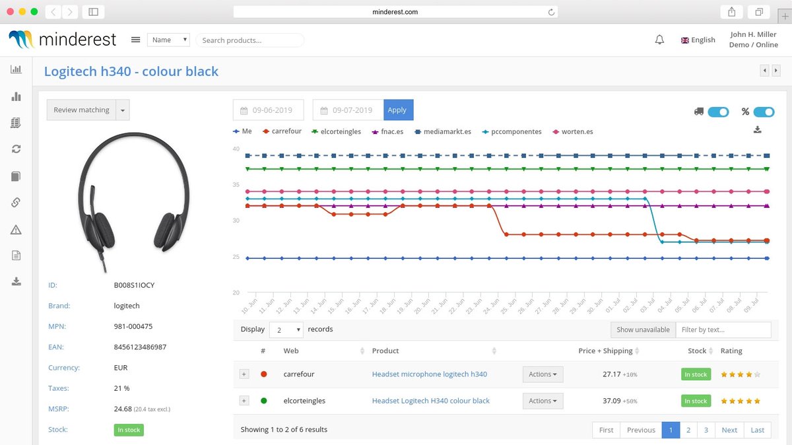The image size is (792, 445).
Task: Toggle fnac.es series in legend
Action: [x=388, y=131]
